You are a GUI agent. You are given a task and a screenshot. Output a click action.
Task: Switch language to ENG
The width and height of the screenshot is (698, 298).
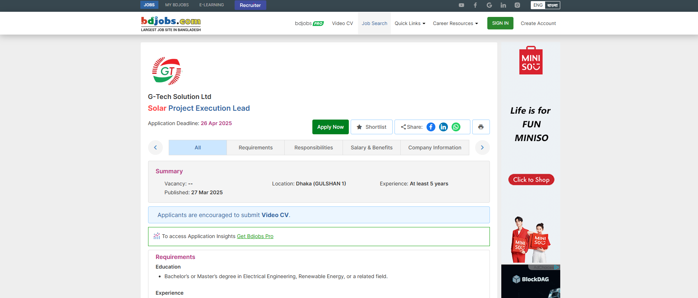pyautogui.click(x=538, y=5)
